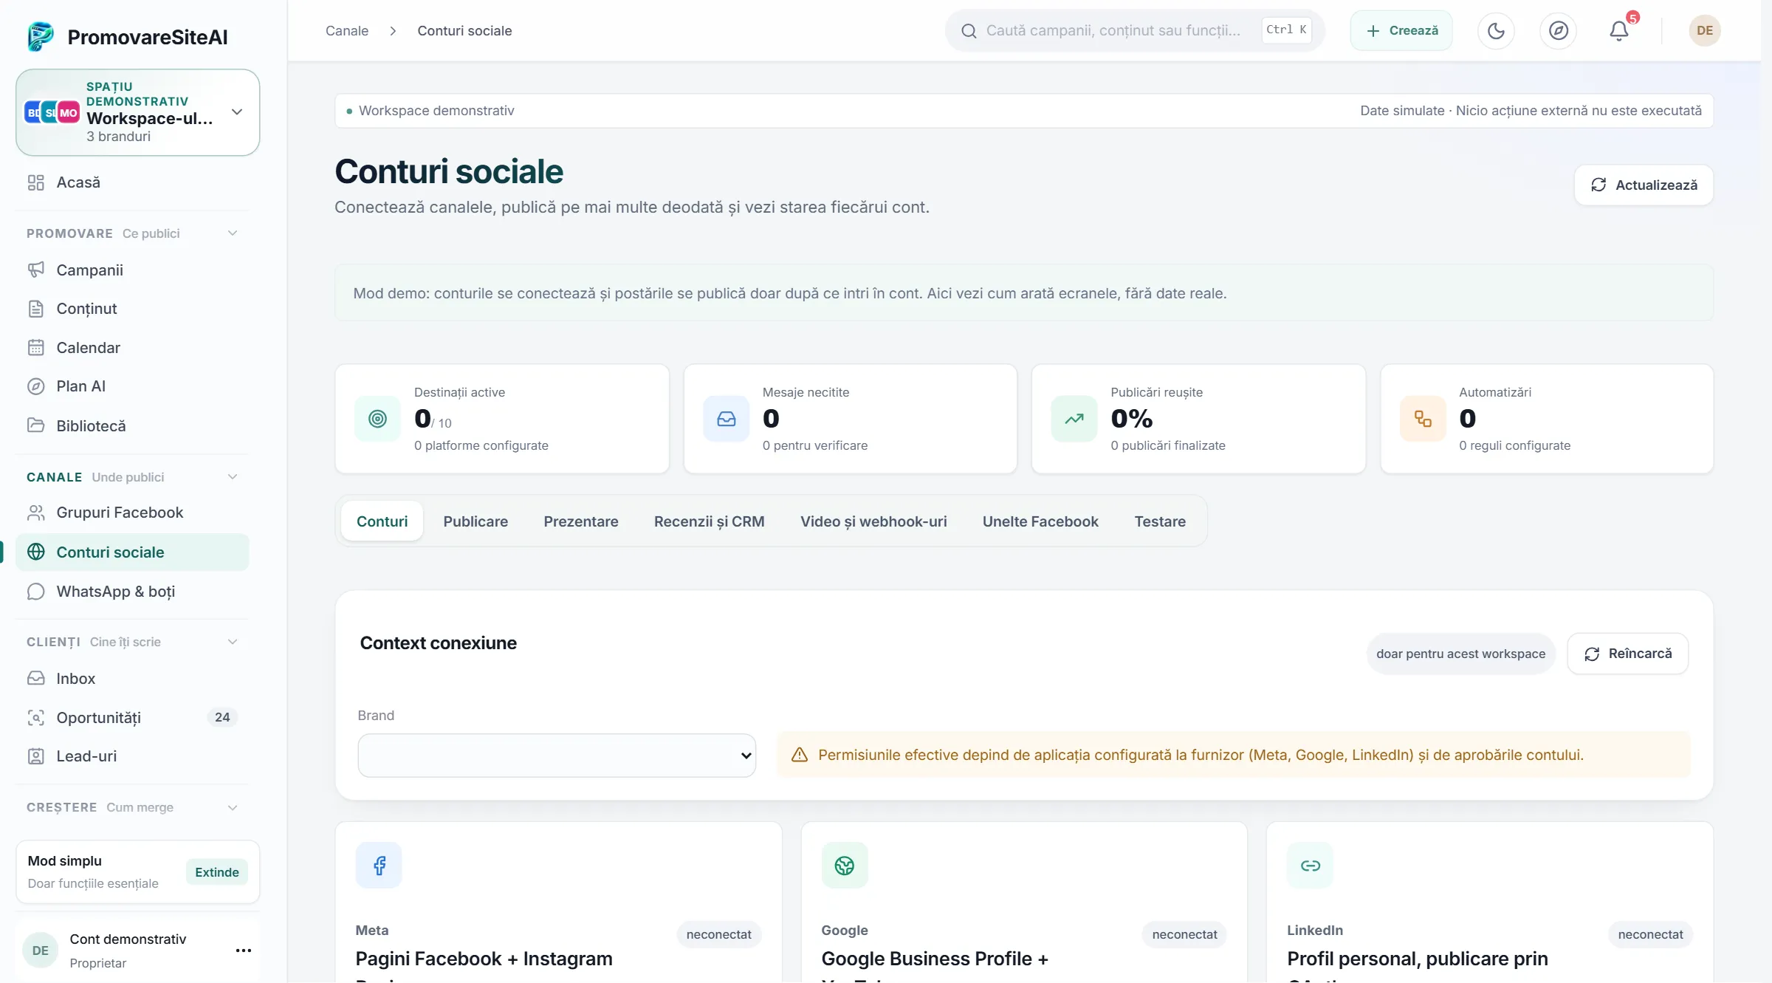Switch to Video și webhook-uri tab

click(x=873, y=521)
